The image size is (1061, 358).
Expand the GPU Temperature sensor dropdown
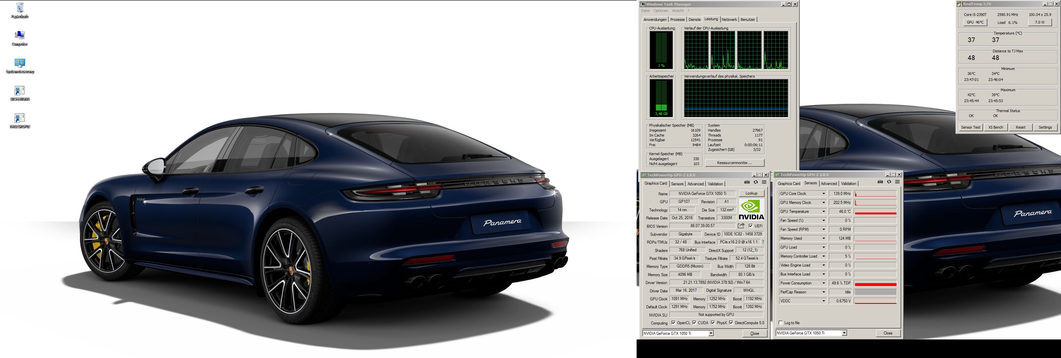824,211
